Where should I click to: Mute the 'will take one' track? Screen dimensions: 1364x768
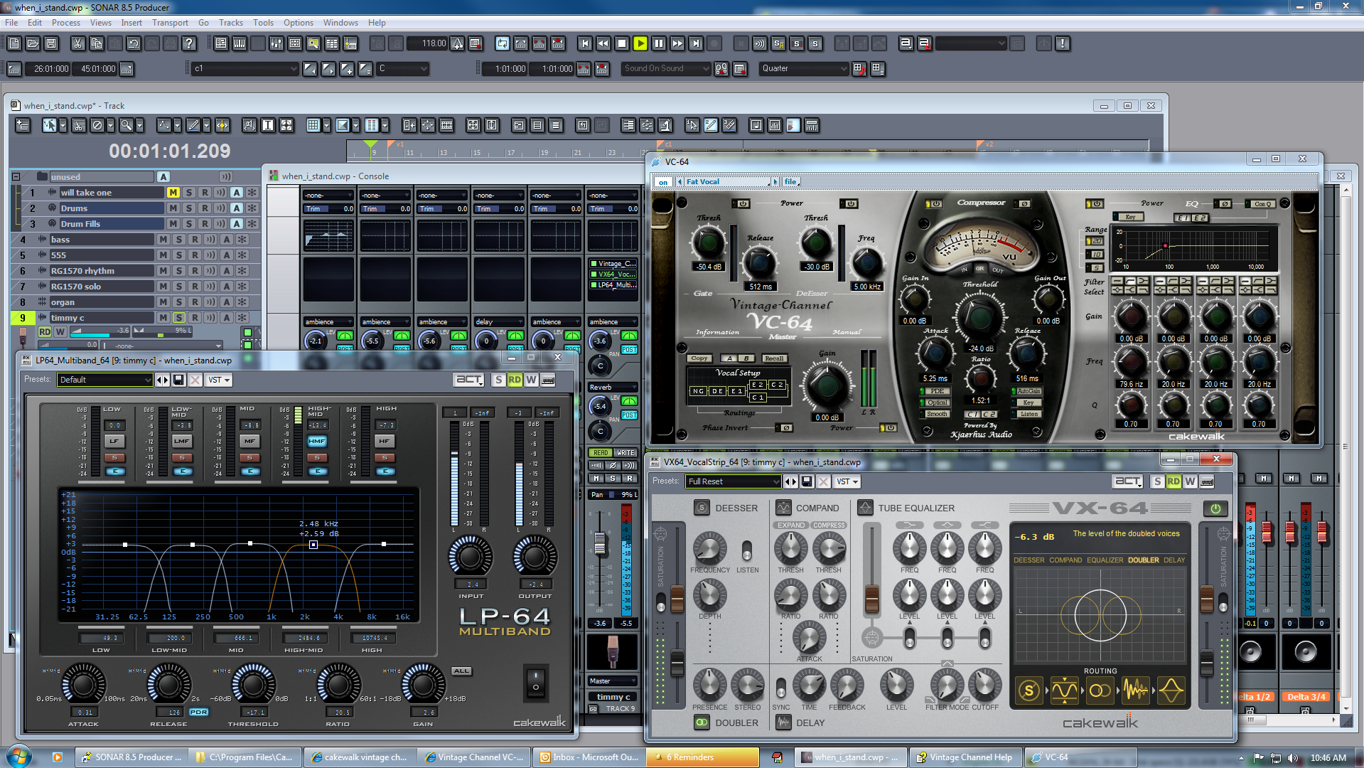coord(173,193)
